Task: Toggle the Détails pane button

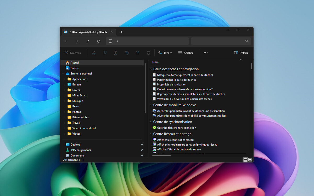Action: tap(241, 53)
